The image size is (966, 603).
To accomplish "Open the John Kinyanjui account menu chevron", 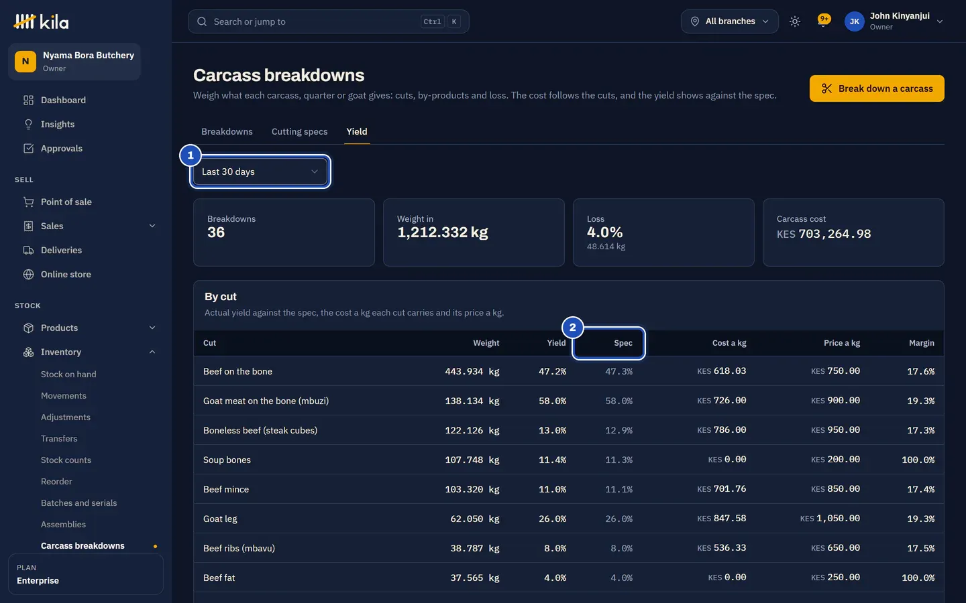I will point(940,21).
